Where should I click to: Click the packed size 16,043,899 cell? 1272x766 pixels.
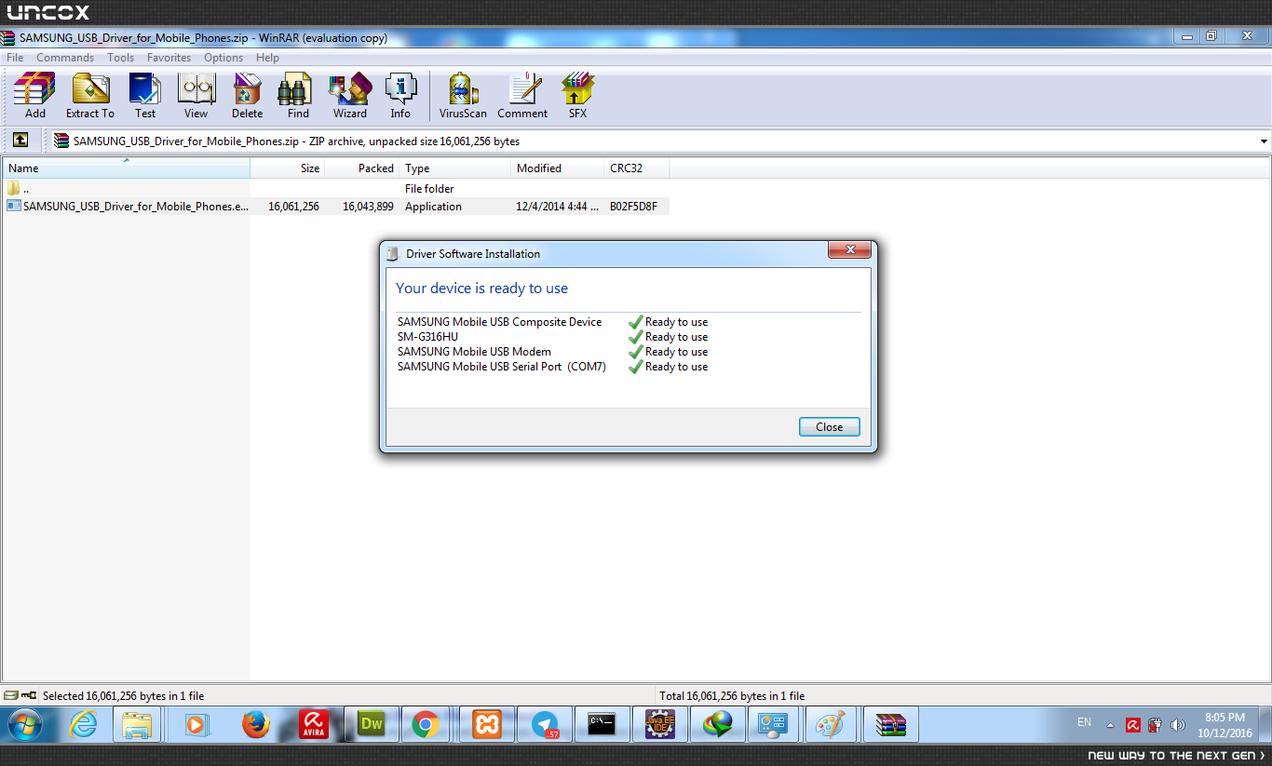tap(368, 207)
